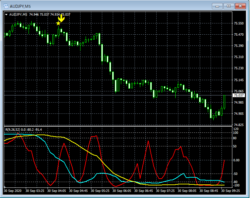Click the last rising candlestick at the current price
Screen dimensions: 250x198
225,102
